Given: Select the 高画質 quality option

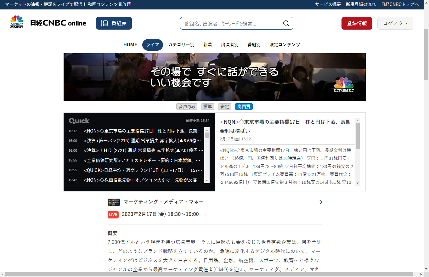Looking at the screenshot, I should (244, 107).
